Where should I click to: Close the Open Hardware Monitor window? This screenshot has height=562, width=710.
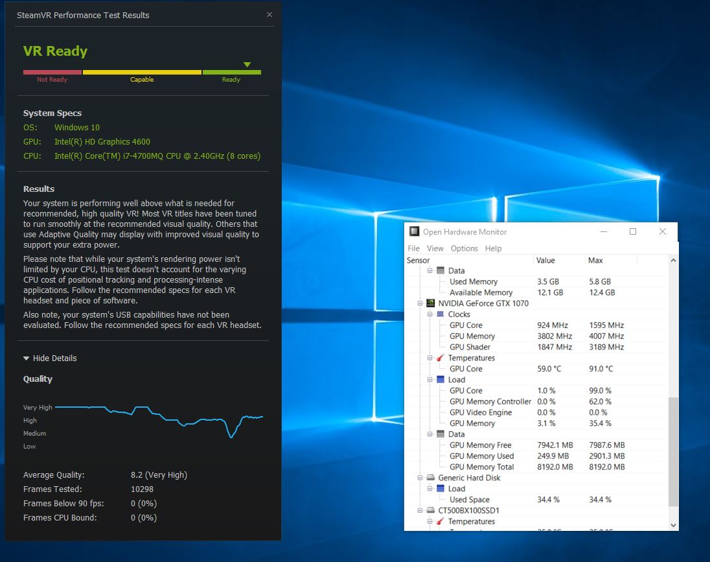click(663, 231)
